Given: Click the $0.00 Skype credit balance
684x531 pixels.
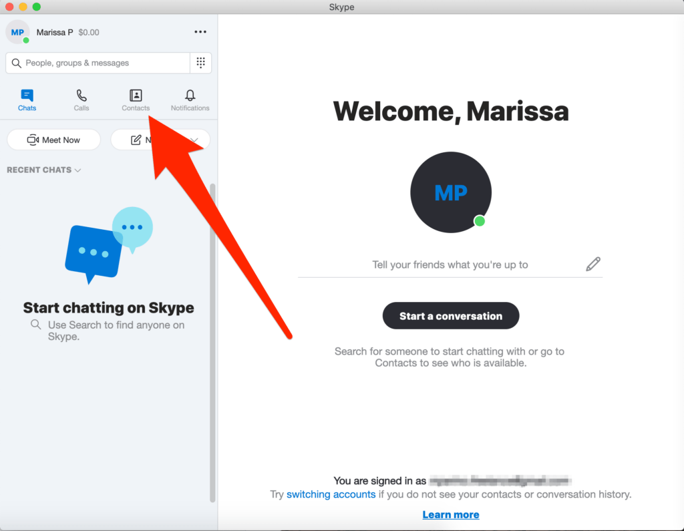Looking at the screenshot, I should click(x=89, y=32).
